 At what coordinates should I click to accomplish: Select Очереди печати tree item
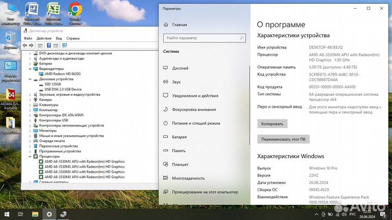[52, 141]
